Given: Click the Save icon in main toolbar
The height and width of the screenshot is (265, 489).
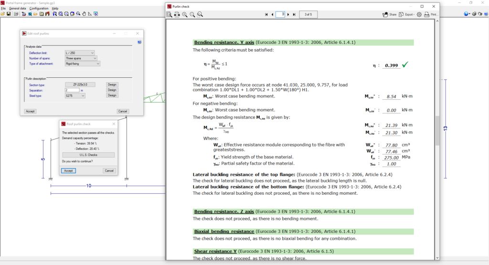Looking at the screenshot, I should (9, 14).
